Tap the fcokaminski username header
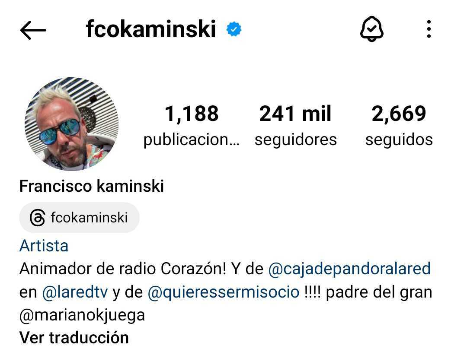 [151, 29]
